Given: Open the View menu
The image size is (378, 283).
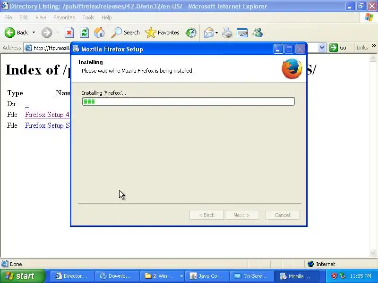Looking at the screenshot, I should pos(41,17).
